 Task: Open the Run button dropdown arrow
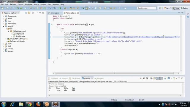tap(62, 8)
